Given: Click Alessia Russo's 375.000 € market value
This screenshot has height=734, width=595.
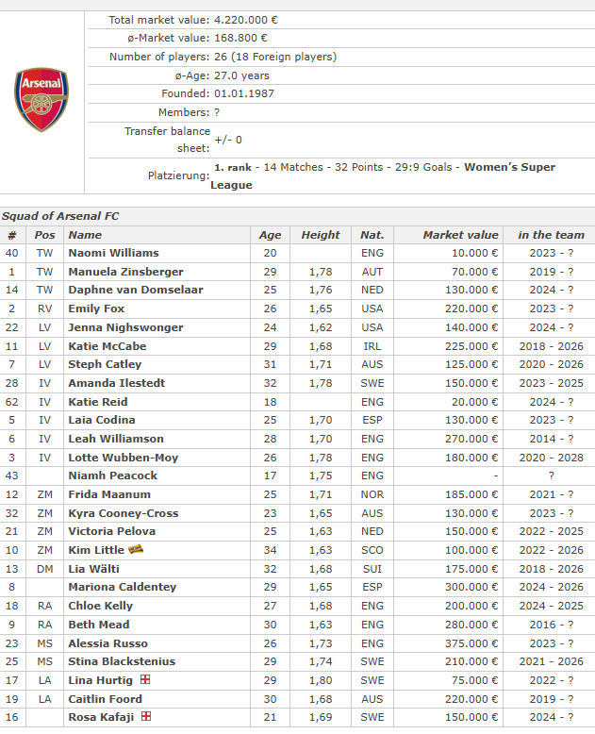Looking at the screenshot, I should point(471,643).
